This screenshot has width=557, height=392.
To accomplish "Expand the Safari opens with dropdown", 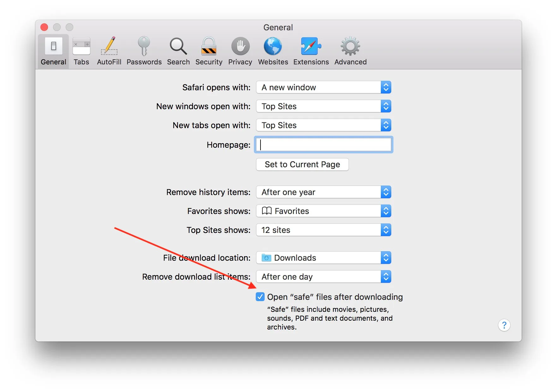I will pyautogui.click(x=324, y=87).
